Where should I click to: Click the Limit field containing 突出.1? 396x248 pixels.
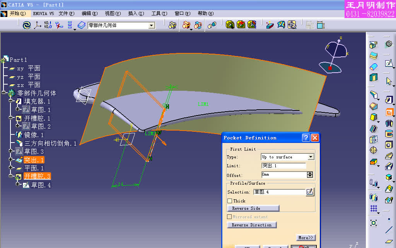tap(283, 166)
